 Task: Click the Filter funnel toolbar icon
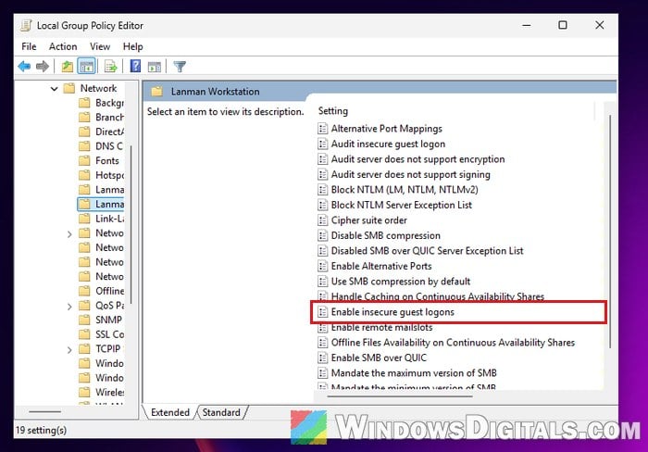[x=180, y=66]
